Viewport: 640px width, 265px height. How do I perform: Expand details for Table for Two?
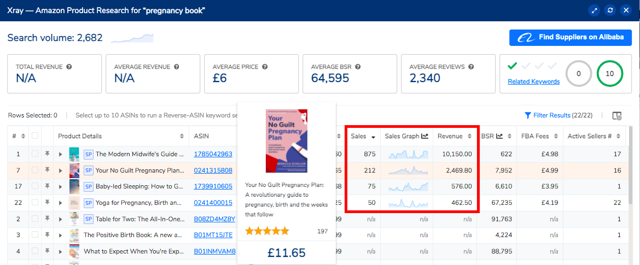pos(61,219)
